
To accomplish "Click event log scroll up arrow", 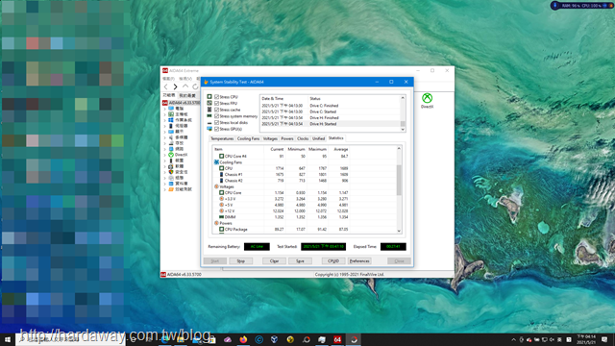I will click(403, 98).
